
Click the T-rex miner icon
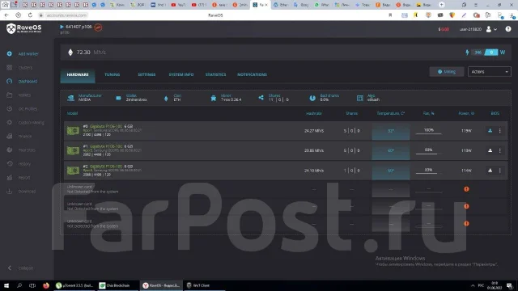[214, 98]
